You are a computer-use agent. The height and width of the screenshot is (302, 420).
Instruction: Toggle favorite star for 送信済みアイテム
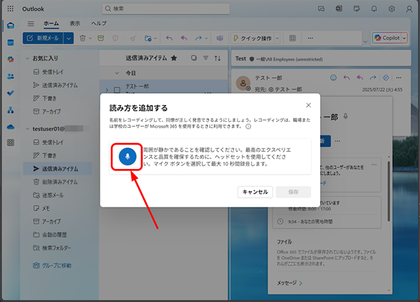point(174,58)
